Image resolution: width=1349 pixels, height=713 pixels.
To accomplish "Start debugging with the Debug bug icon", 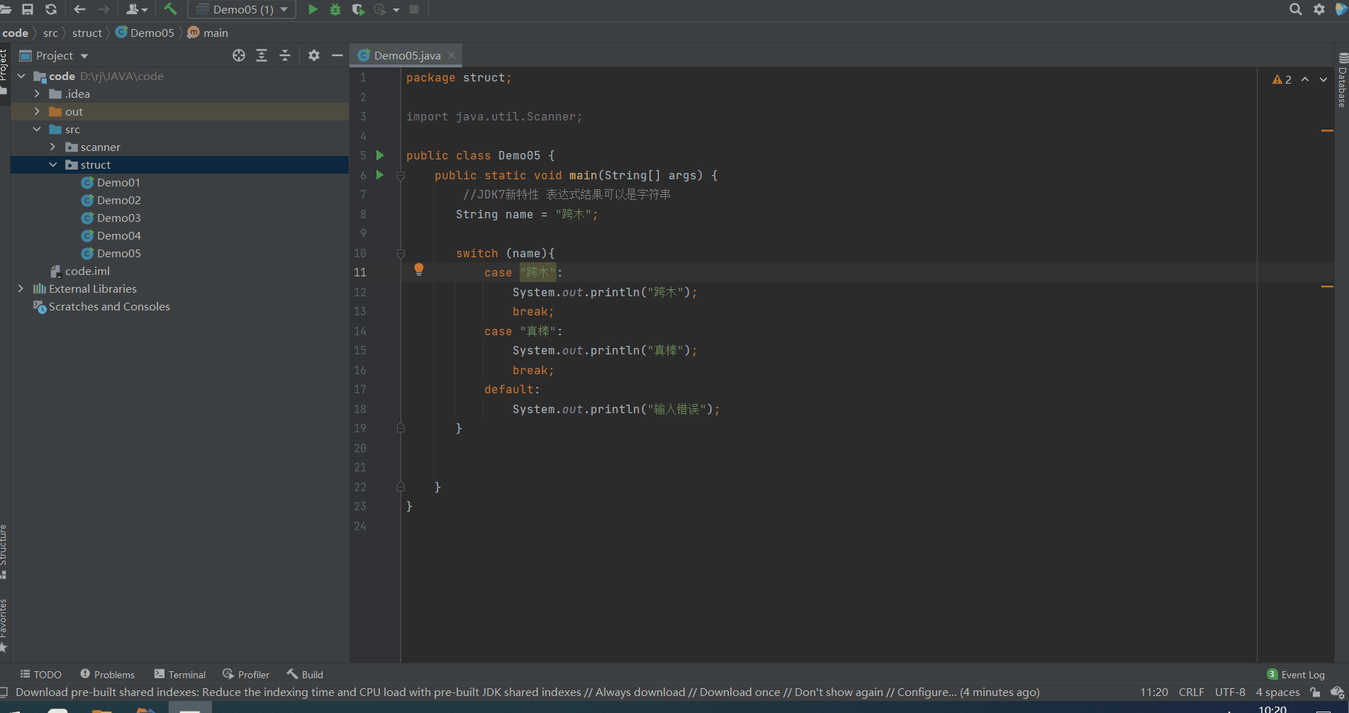I will (335, 9).
